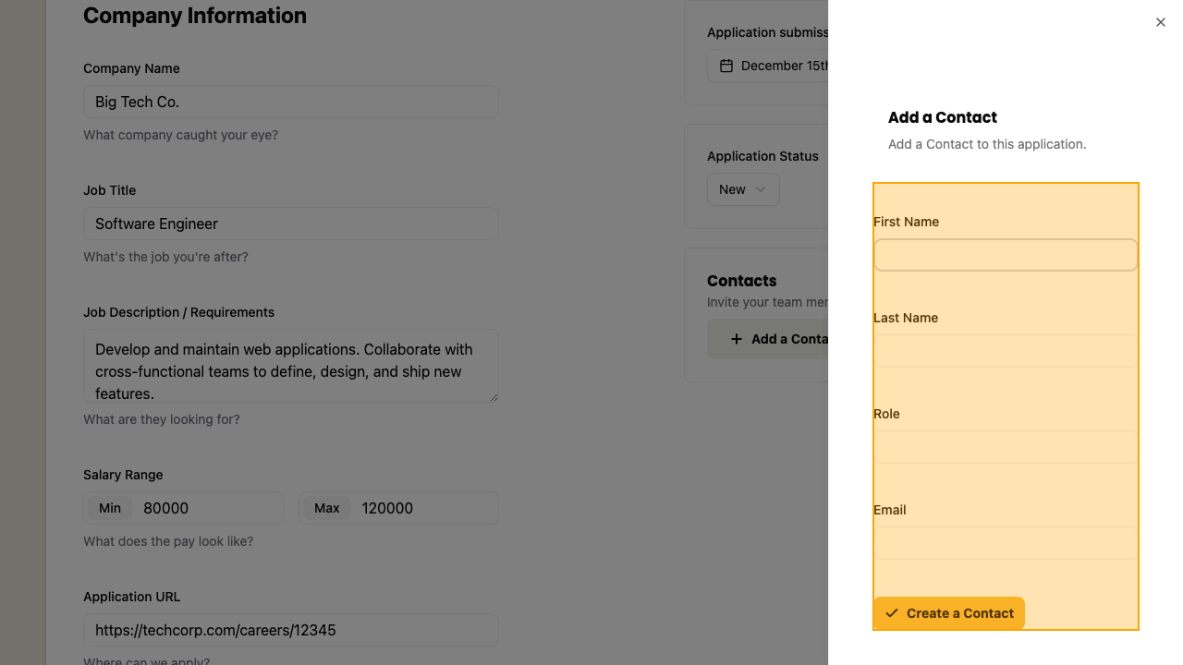Close the Add a Contact panel
Viewport: 1183px width, 665px height.
1161,22
